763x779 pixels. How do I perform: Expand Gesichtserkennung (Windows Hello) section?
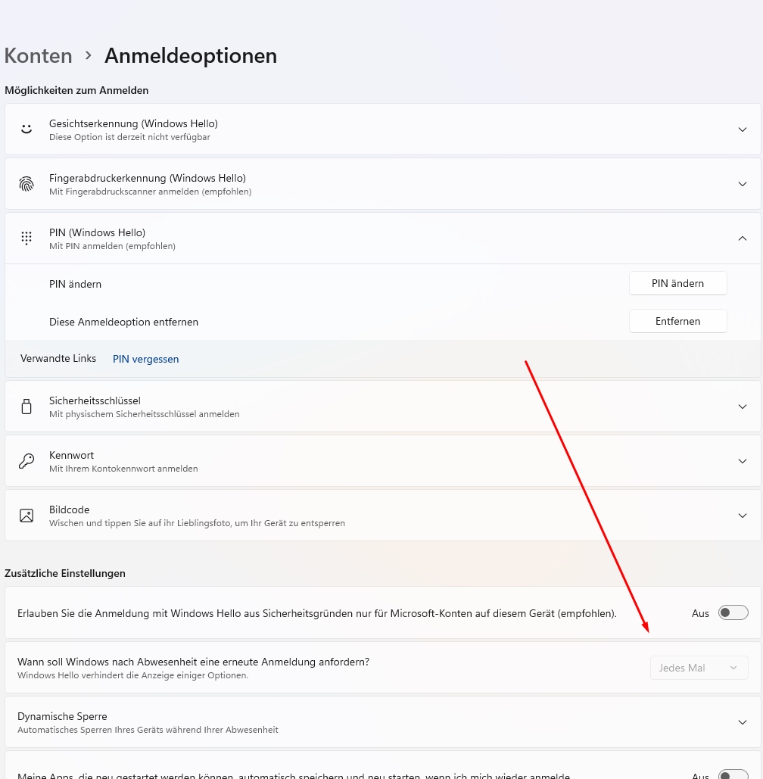click(742, 129)
